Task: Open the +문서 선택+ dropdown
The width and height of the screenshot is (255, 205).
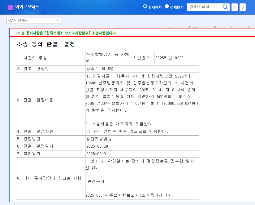Action: click(x=34, y=21)
